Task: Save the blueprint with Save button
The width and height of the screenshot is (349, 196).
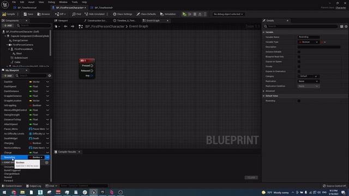Action: 28,14
